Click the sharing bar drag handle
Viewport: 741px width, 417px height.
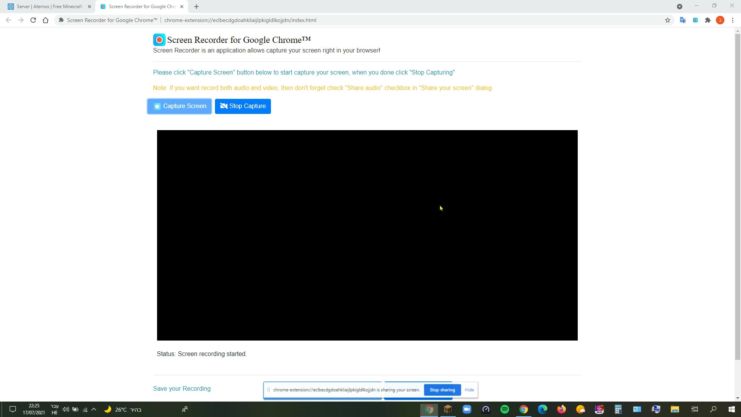click(x=268, y=390)
